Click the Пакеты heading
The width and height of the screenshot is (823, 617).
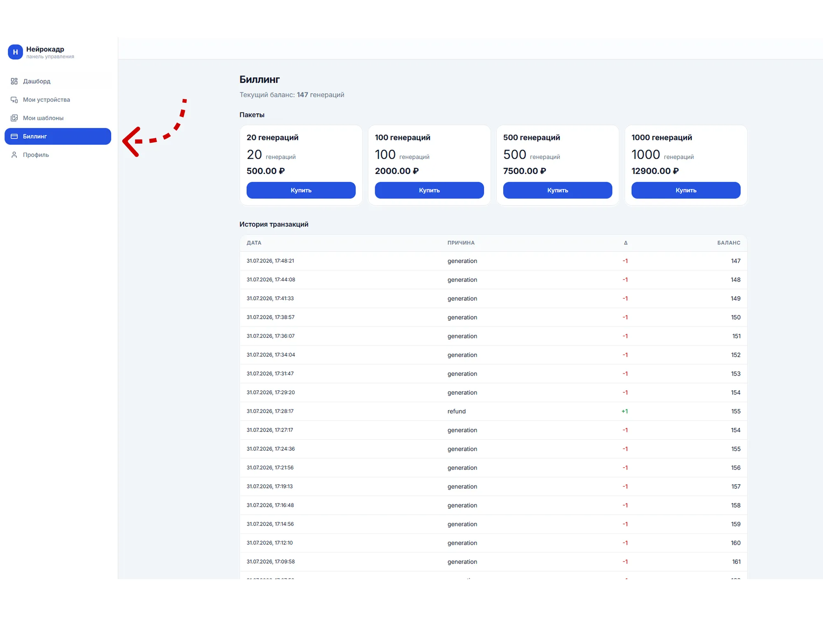point(252,115)
